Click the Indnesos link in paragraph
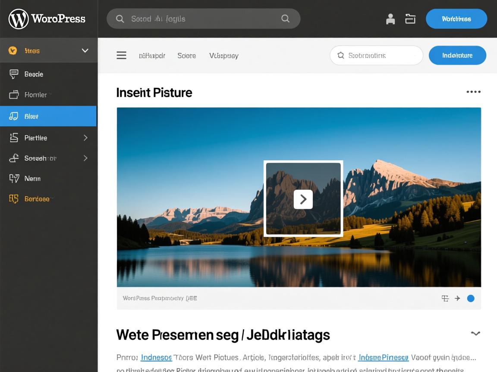Image resolution: width=497 pixels, height=372 pixels. pyautogui.click(x=156, y=357)
